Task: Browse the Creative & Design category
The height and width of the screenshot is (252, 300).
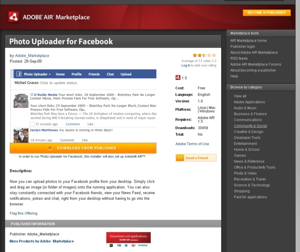Action: tap(248, 132)
